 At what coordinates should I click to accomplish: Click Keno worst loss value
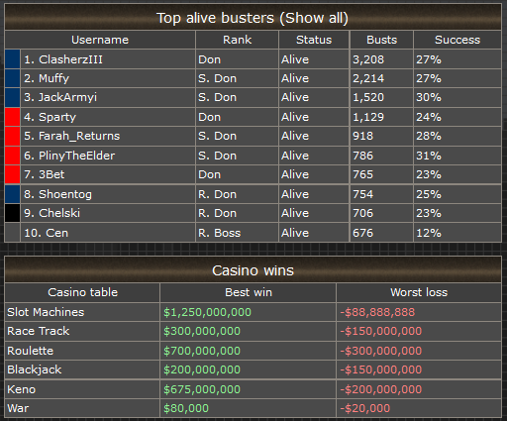click(381, 389)
